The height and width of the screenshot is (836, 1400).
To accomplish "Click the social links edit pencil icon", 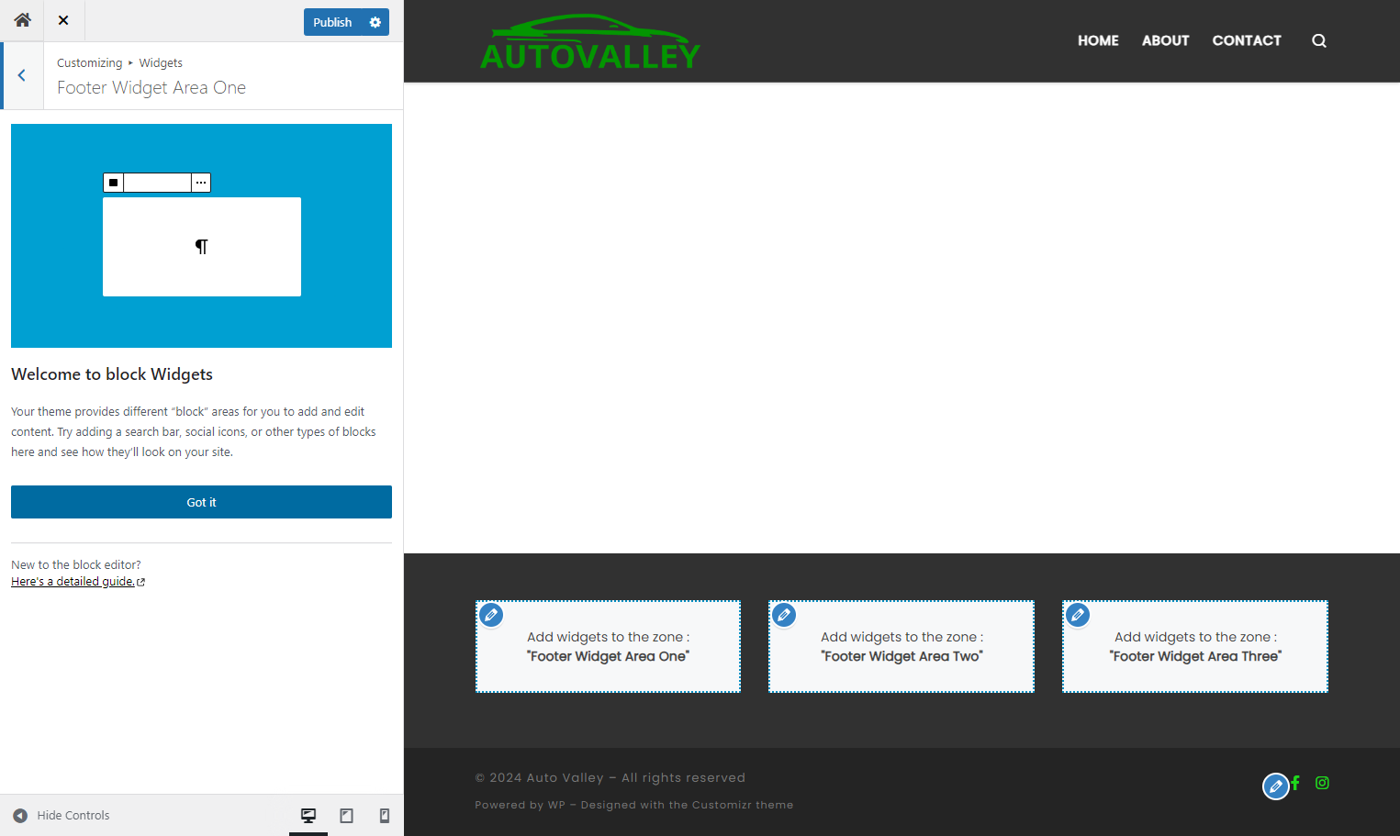I will (1276, 786).
